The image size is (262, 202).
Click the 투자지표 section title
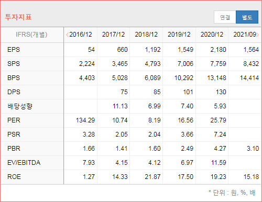pyautogui.click(x=18, y=17)
